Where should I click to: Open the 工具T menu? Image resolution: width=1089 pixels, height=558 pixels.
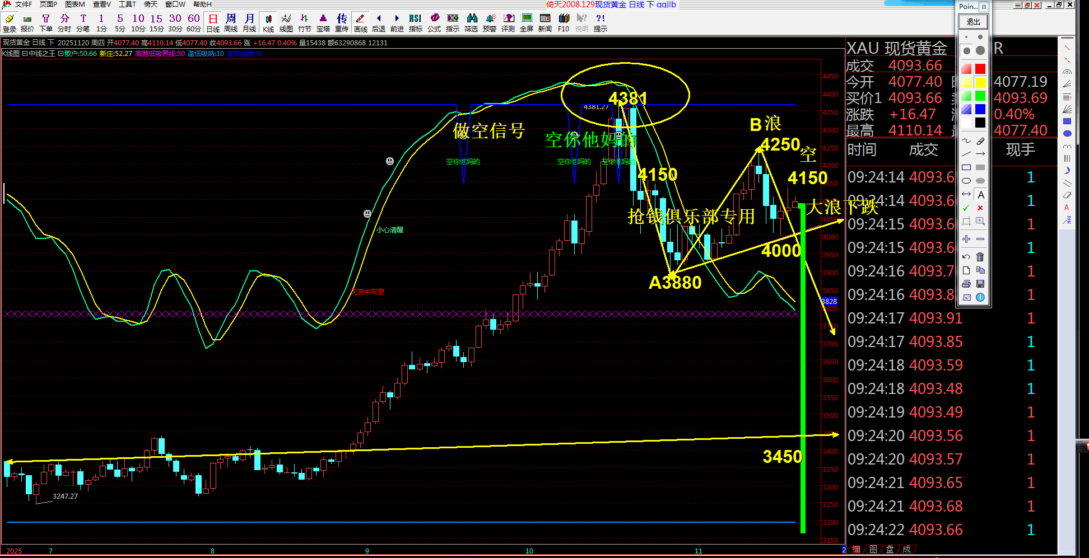127,4
